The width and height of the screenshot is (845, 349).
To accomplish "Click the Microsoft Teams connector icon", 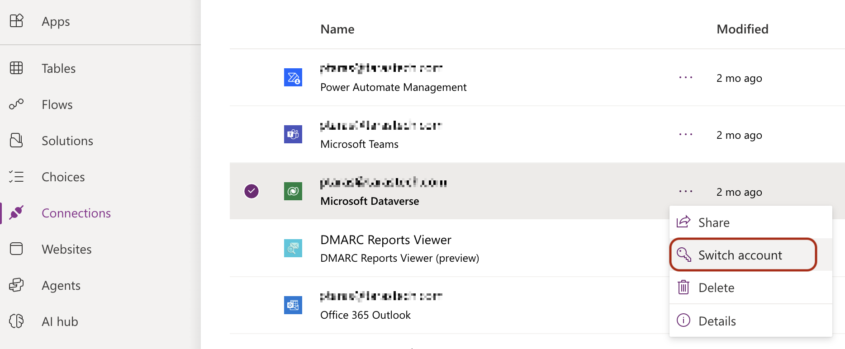I will click(x=293, y=134).
